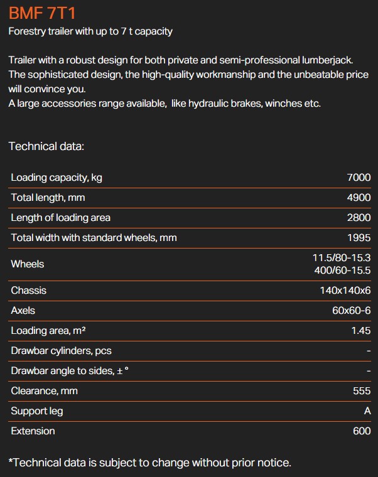Click the 2800 loading area length value
Image resolution: width=378 pixels, height=477 pixels.
click(359, 218)
